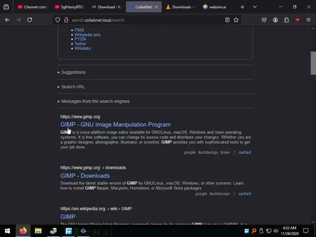
Task: Open the uBlock Origin extension icon
Action: (x=297, y=20)
